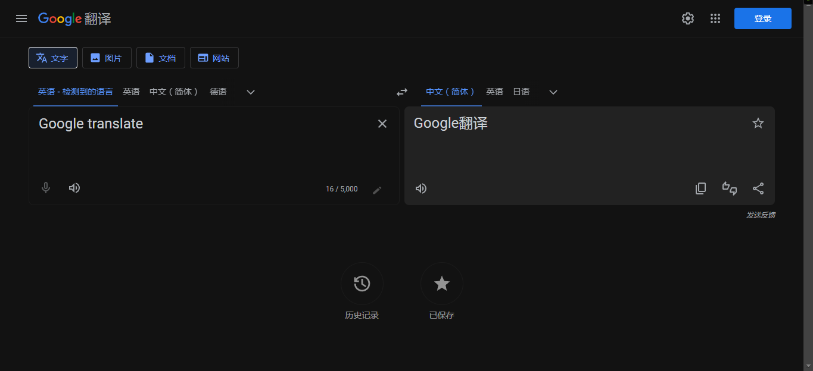The height and width of the screenshot is (371, 813).
Task: Swap the source and target languages
Action: click(x=402, y=92)
